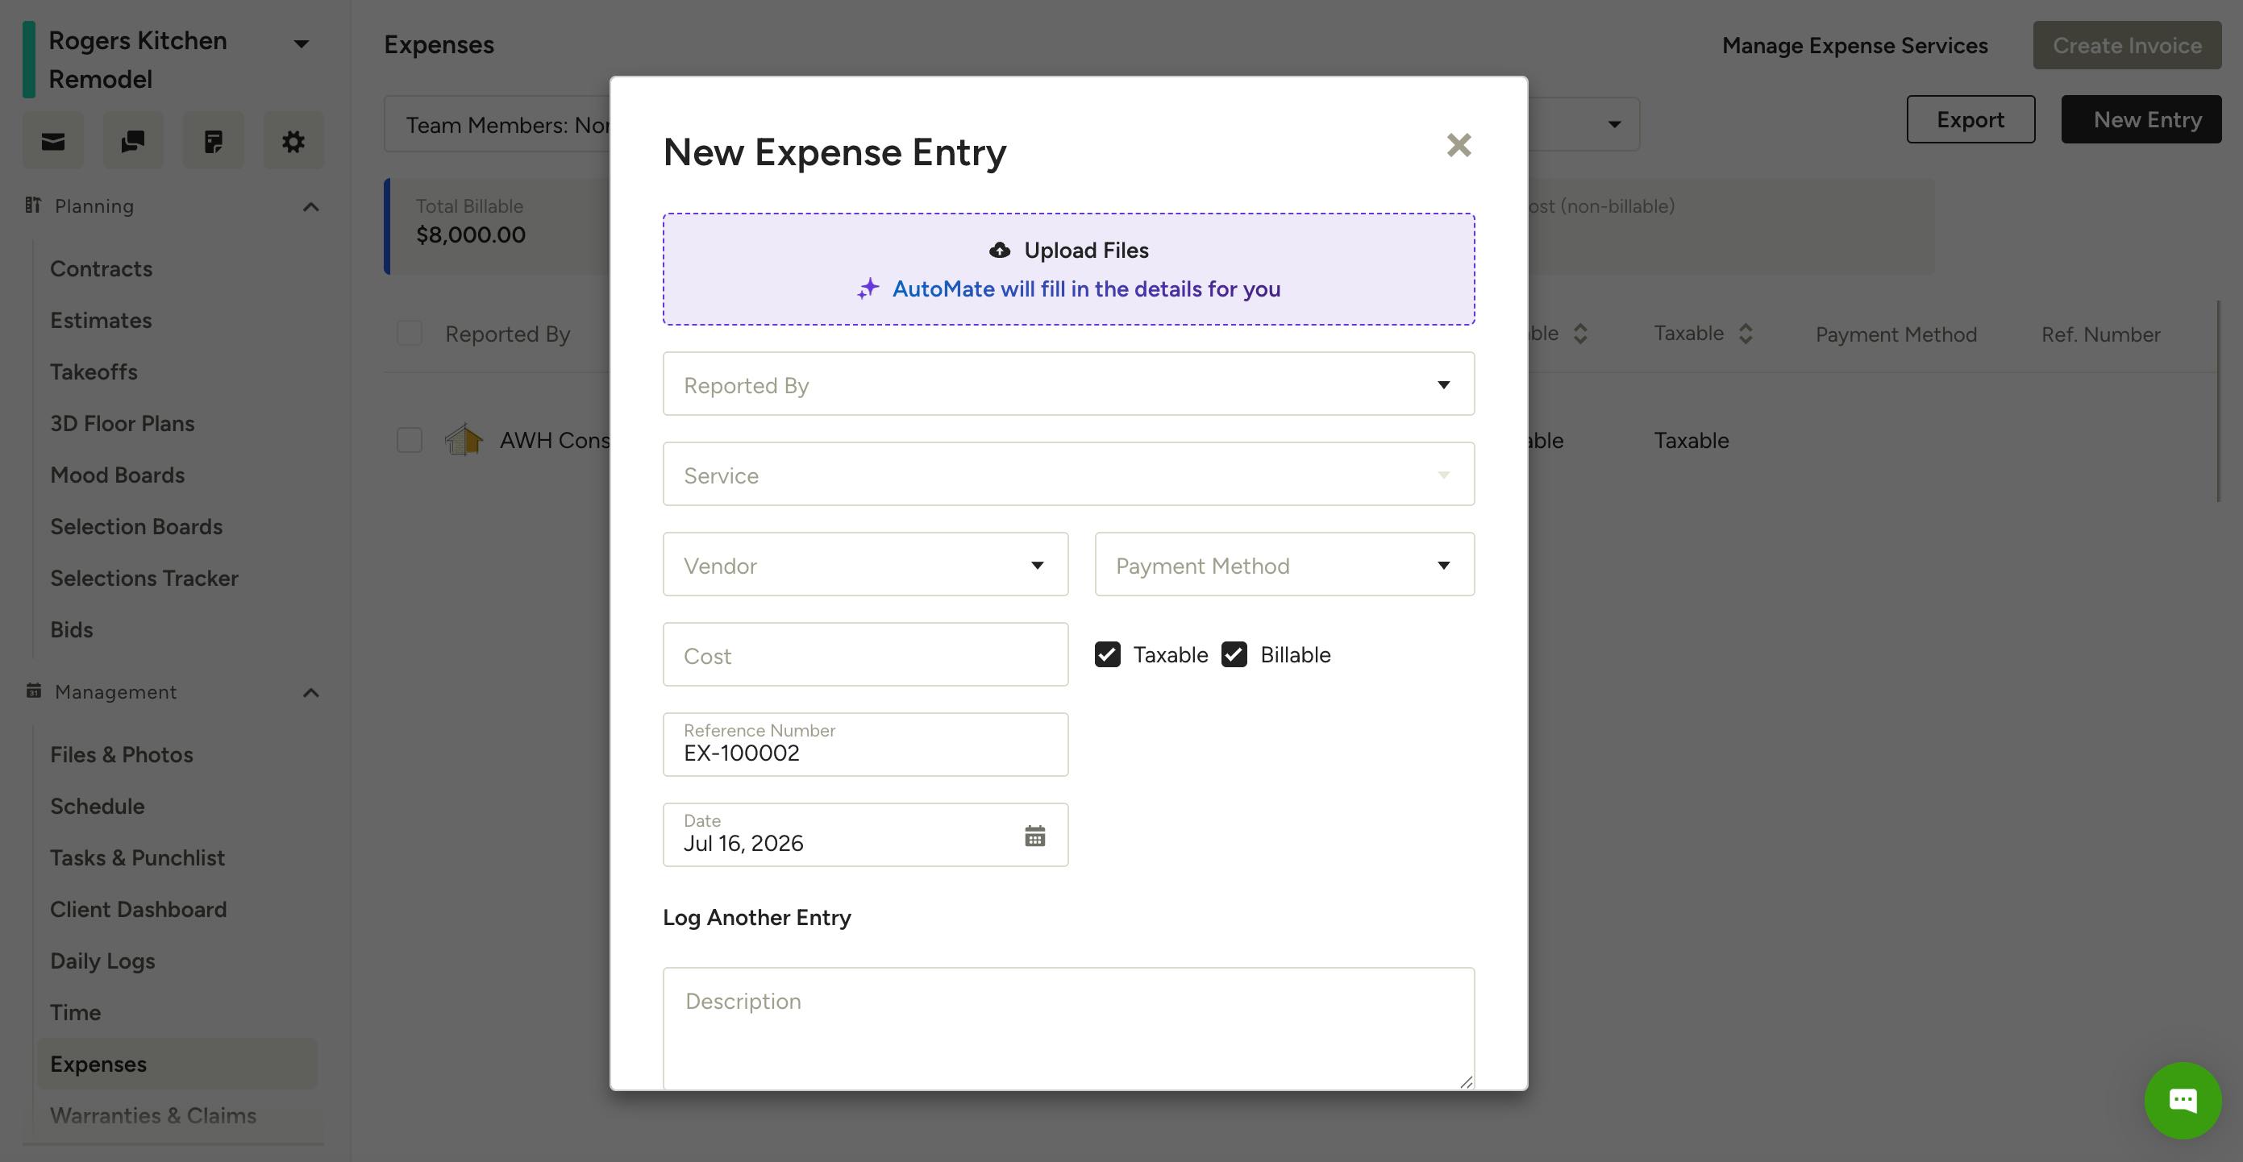Open the Vendor dropdown
This screenshot has height=1162, width=2243.
865,565
